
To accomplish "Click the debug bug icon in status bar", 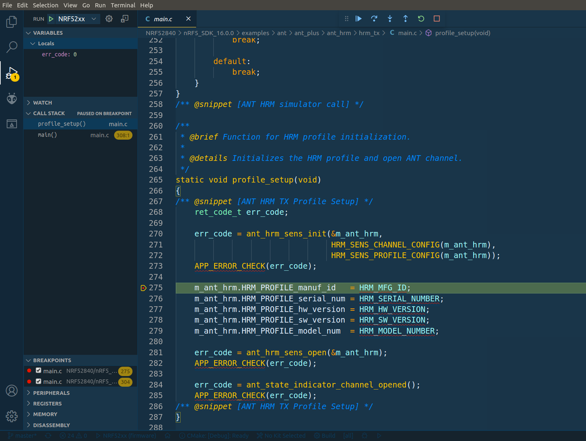I will point(365,436).
